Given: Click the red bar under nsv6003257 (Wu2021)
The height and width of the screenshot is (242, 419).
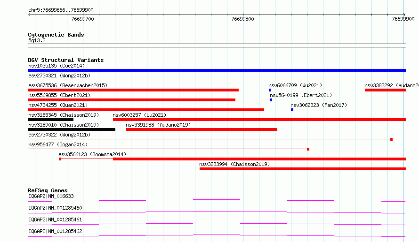Looking at the screenshot, I should 259,120.
